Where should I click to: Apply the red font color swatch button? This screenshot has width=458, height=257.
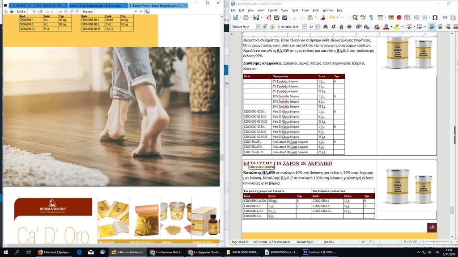[386, 27]
